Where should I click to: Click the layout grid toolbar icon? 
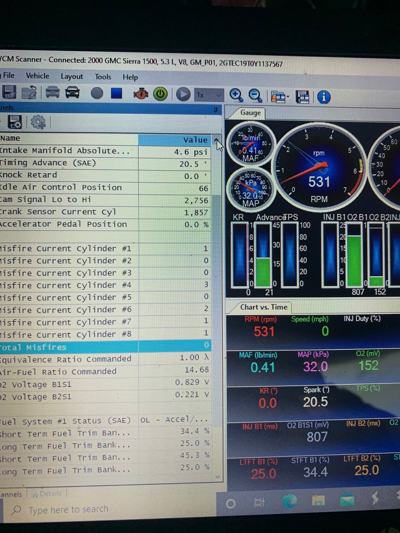(302, 97)
